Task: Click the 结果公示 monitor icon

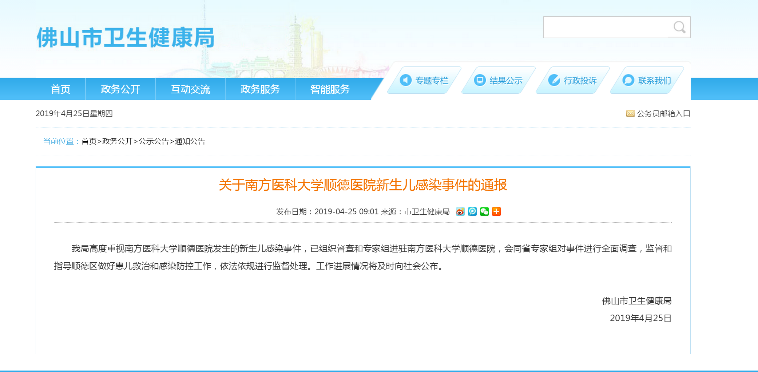Action: click(480, 80)
